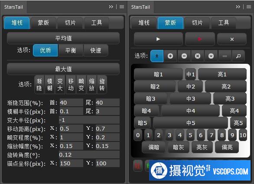Toggle the 变大 option
Screen dimensions: 254x184
pyautogui.click(x=60, y=85)
